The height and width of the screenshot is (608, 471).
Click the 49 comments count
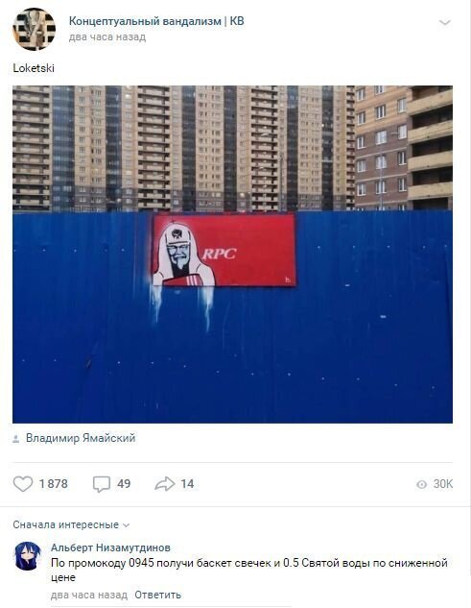click(x=124, y=484)
